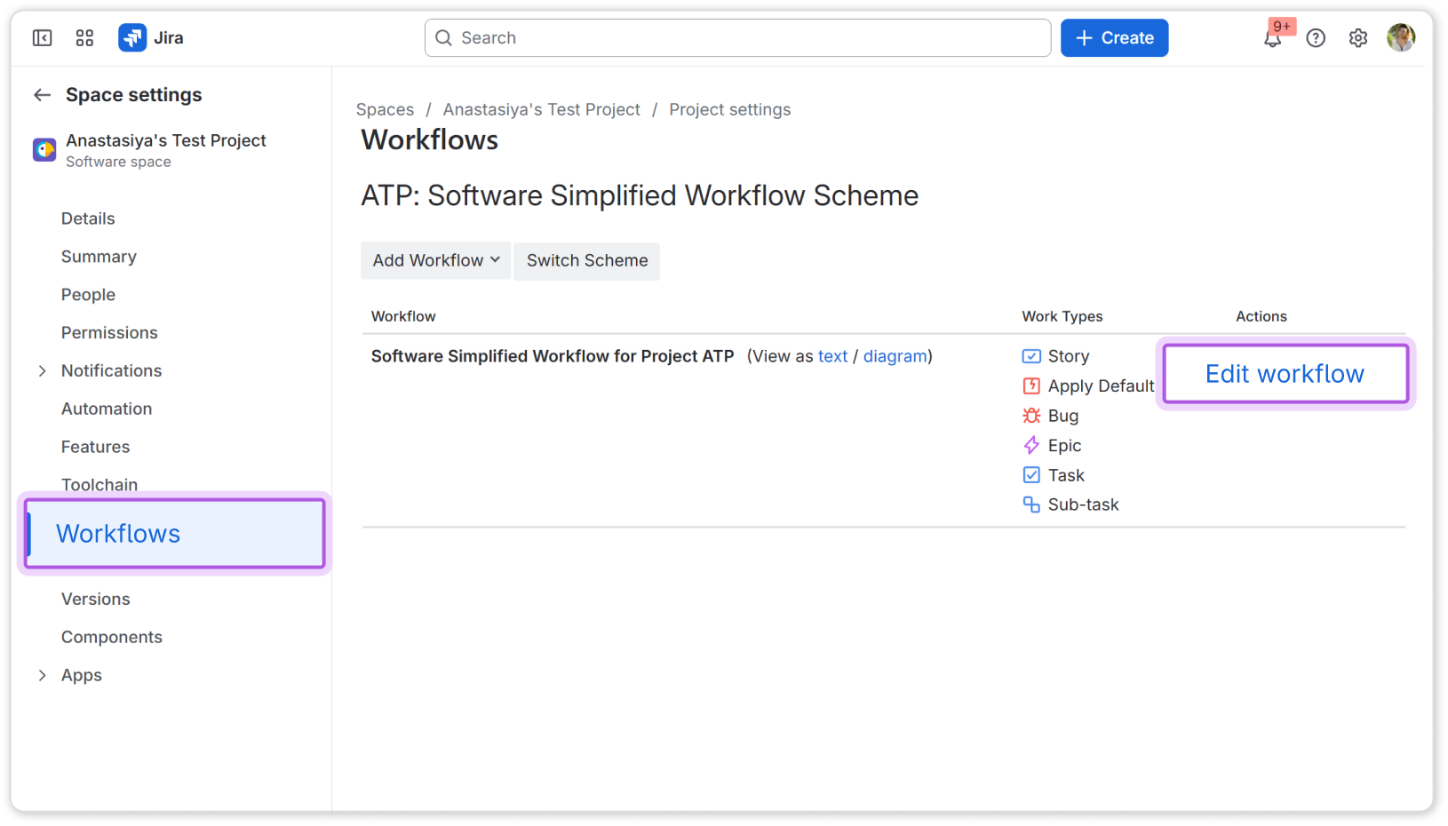Open Summary in the settings sidebar
Screen dimensions: 1448x826
pyautogui.click(x=99, y=257)
